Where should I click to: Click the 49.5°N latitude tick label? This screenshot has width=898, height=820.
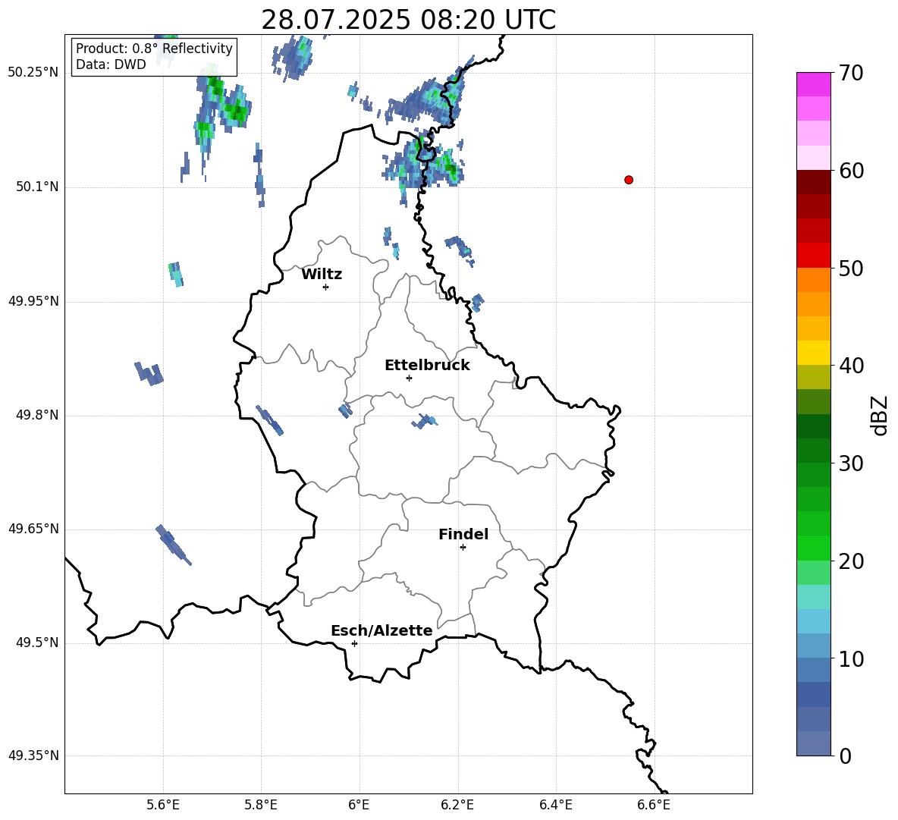tap(37, 642)
